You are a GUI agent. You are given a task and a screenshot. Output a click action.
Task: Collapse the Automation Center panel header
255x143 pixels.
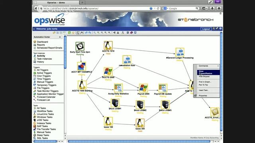[60, 37]
